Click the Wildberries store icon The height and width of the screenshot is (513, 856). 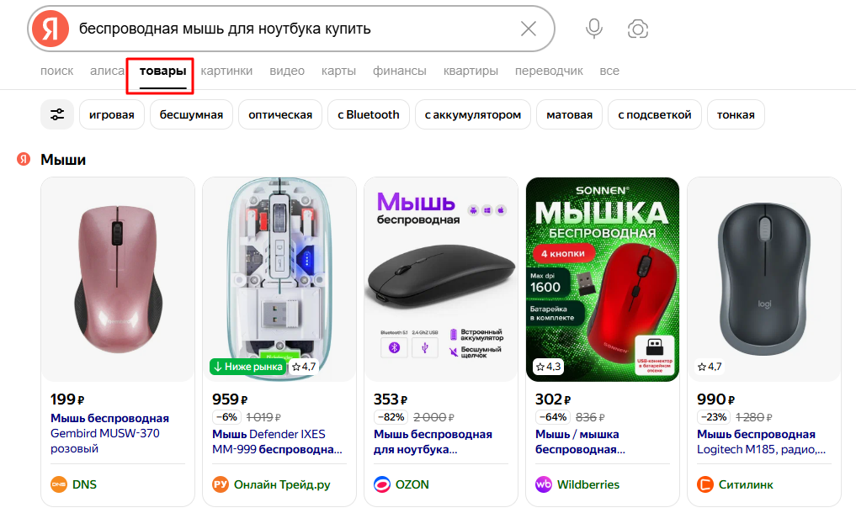point(544,484)
